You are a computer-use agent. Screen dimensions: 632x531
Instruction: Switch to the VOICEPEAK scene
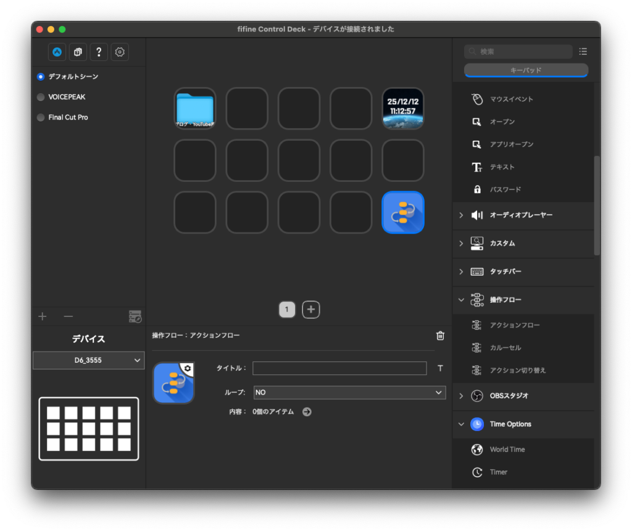coord(39,97)
